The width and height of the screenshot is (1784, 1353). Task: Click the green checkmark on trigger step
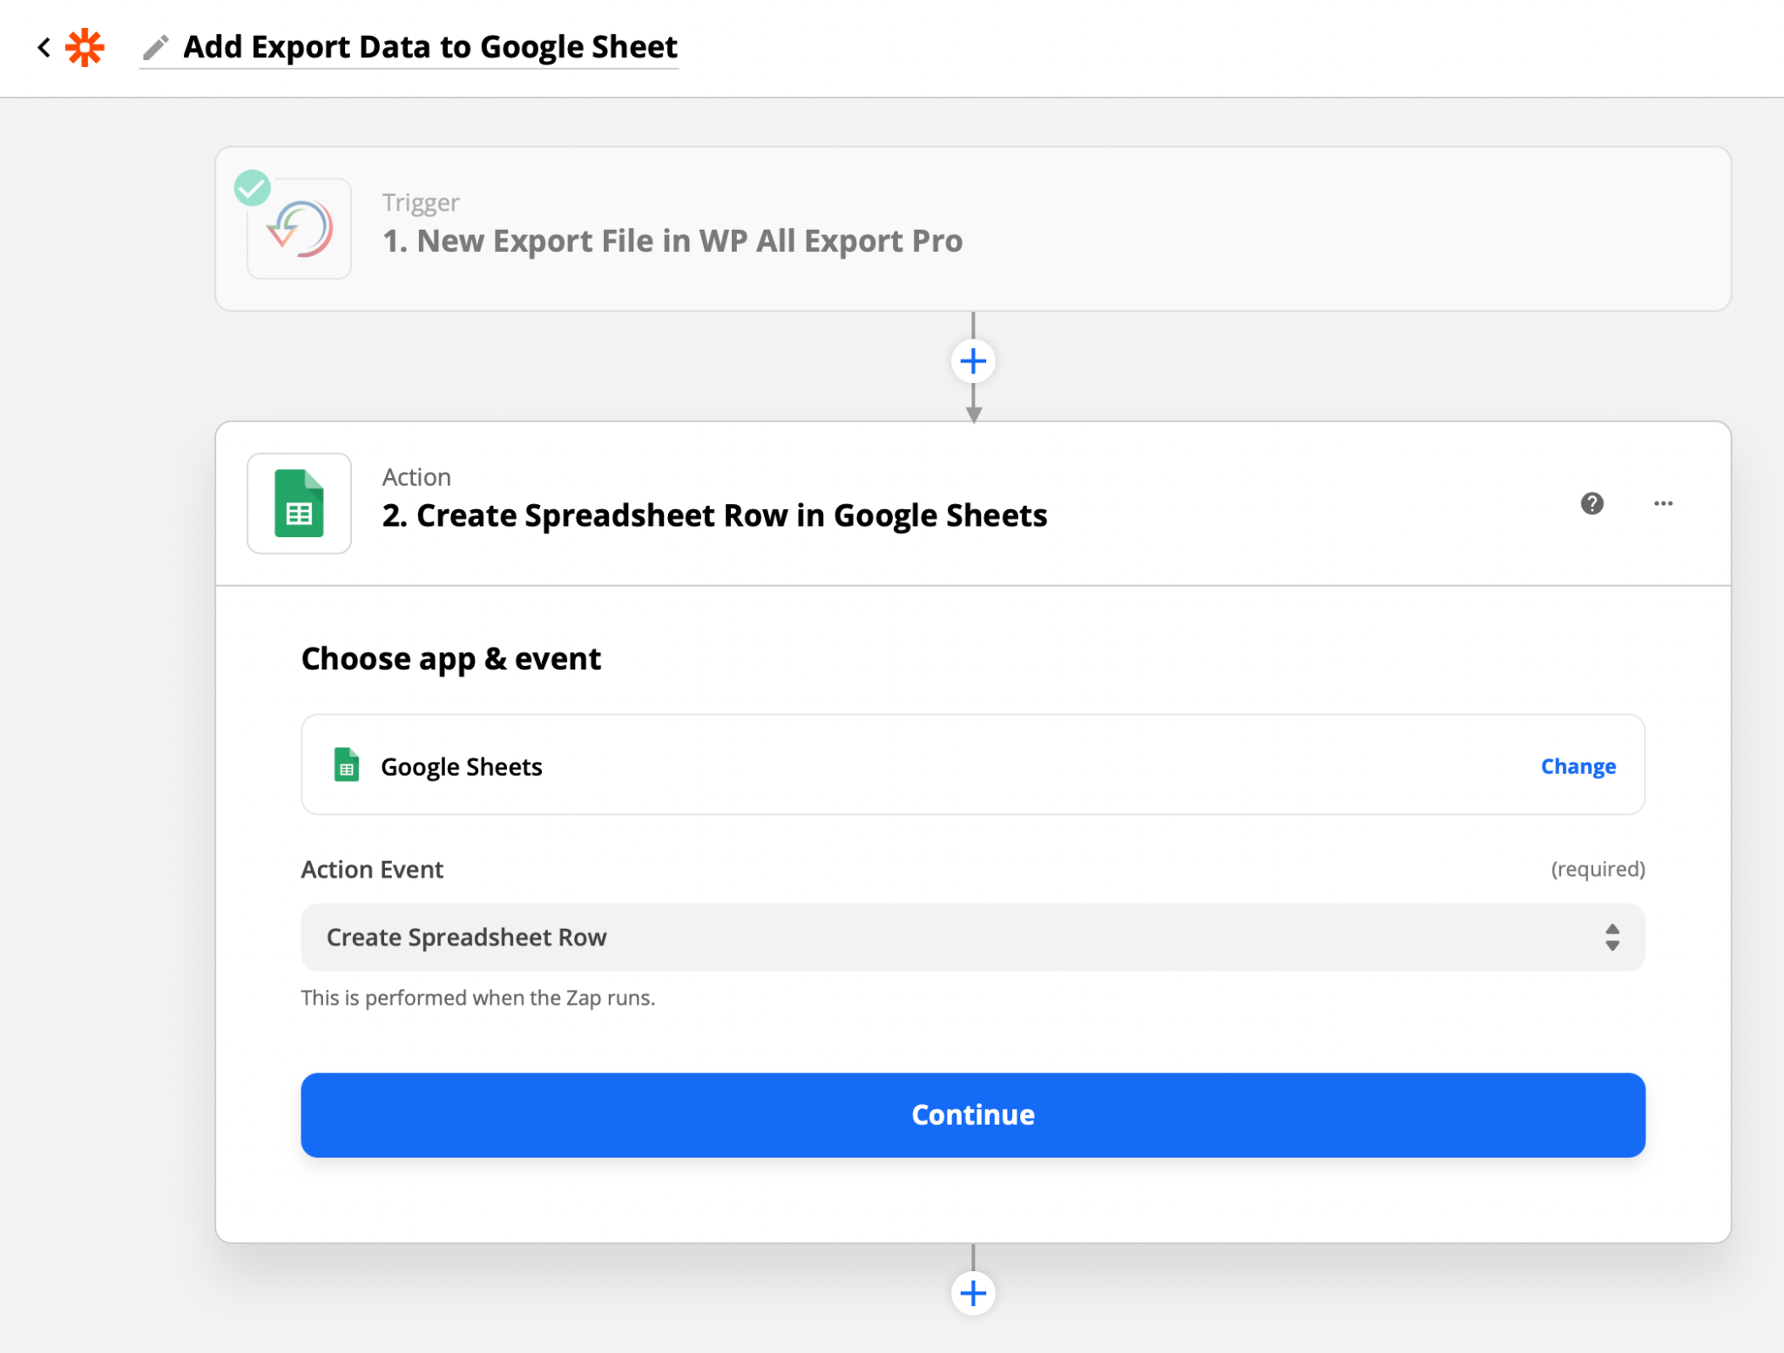(253, 187)
